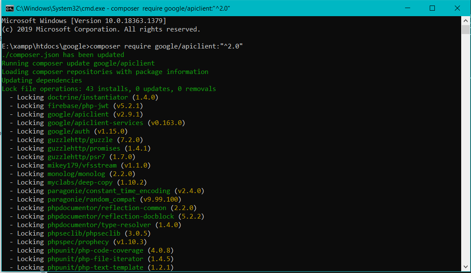The image size is (471, 273).
Task: Click the phpunit/php-code-coverage package name
Action: click(x=96, y=250)
